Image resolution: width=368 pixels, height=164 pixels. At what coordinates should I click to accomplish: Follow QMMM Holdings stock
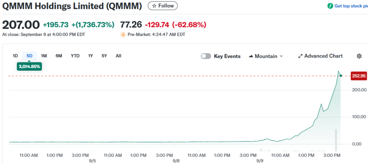point(163,6)
